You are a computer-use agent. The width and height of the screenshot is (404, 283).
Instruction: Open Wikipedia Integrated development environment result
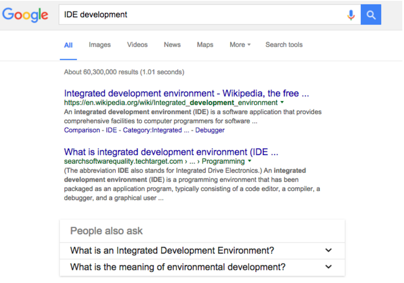pos(186,93)
